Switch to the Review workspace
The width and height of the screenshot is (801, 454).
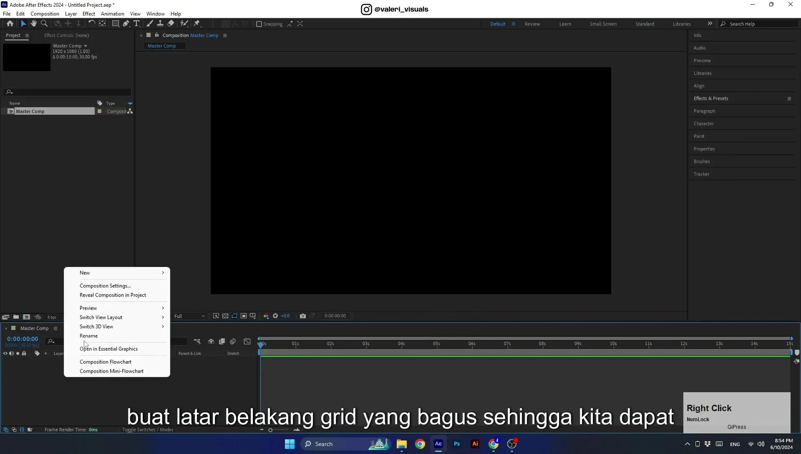[532, 24]
